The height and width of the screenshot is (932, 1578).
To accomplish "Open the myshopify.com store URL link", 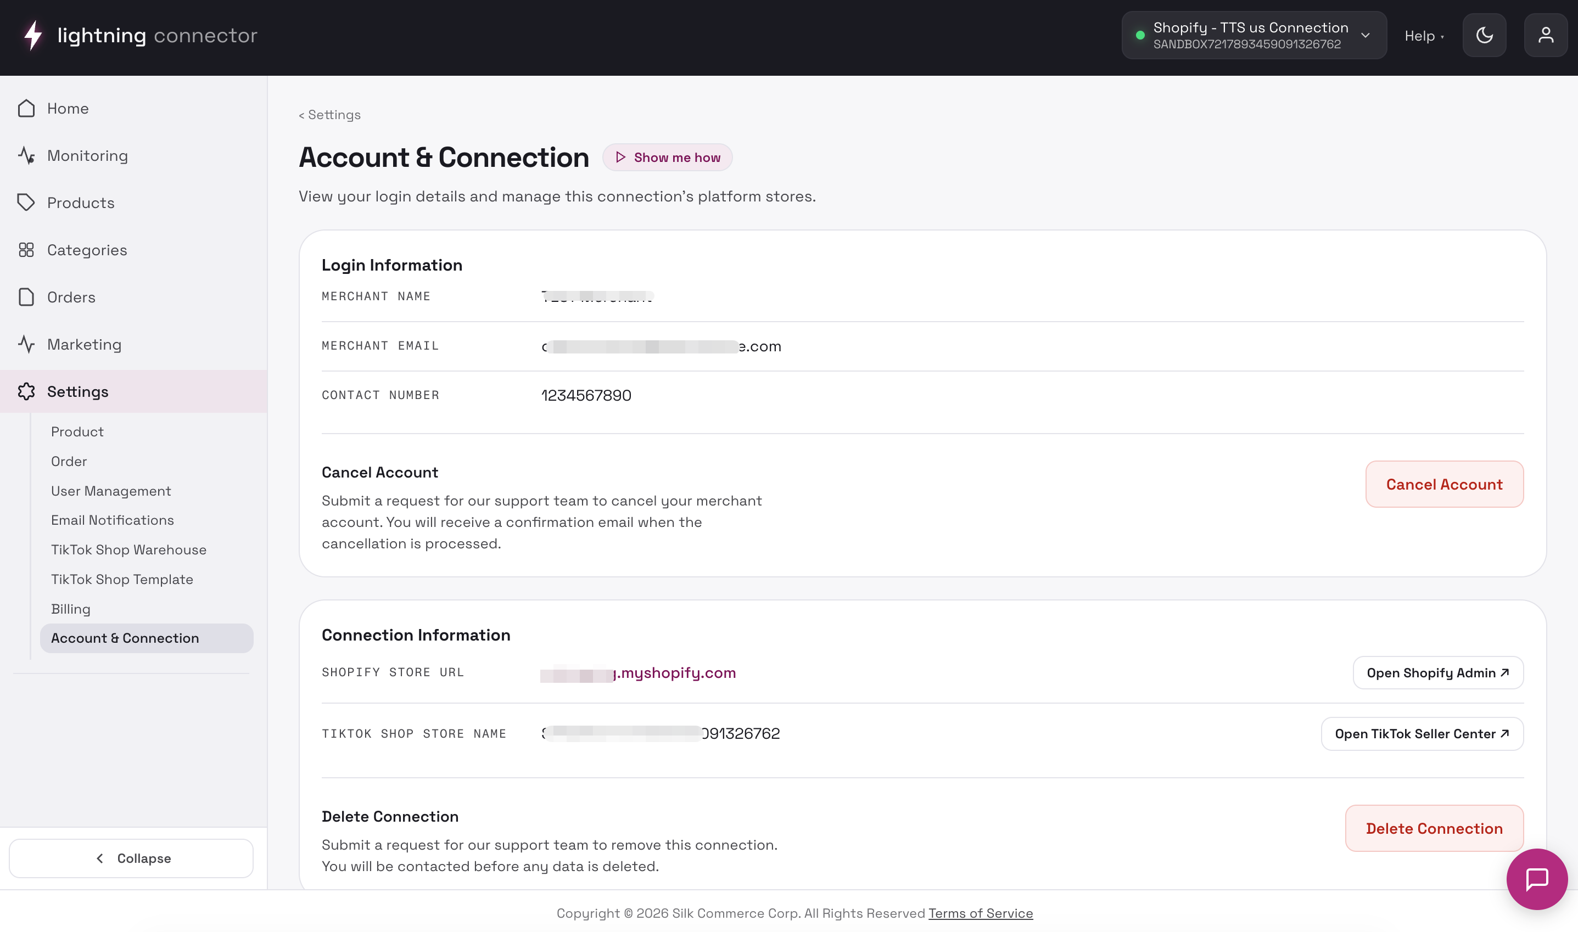I will (638, 672).
